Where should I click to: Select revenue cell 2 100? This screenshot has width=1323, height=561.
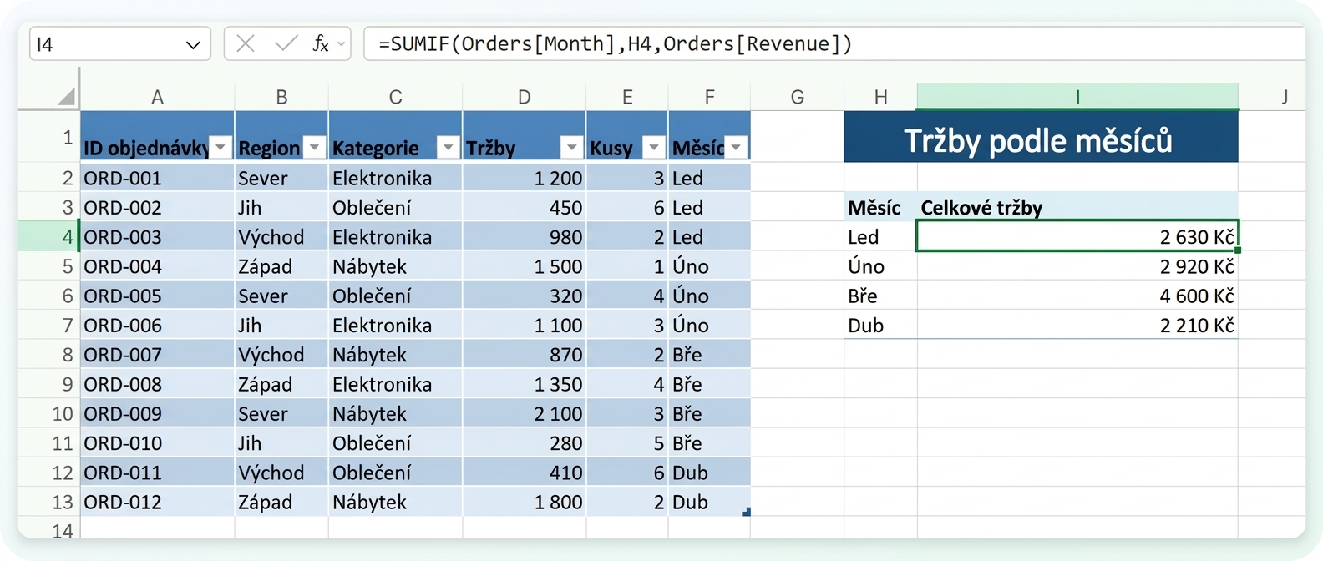point(525,413)
